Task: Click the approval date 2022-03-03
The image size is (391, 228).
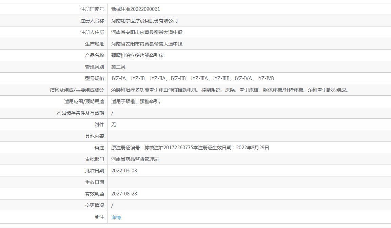Action: point(124,171)
